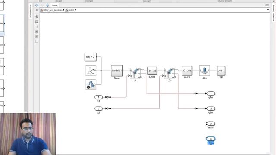Switch to the Robot model tab

click(55, 6)
